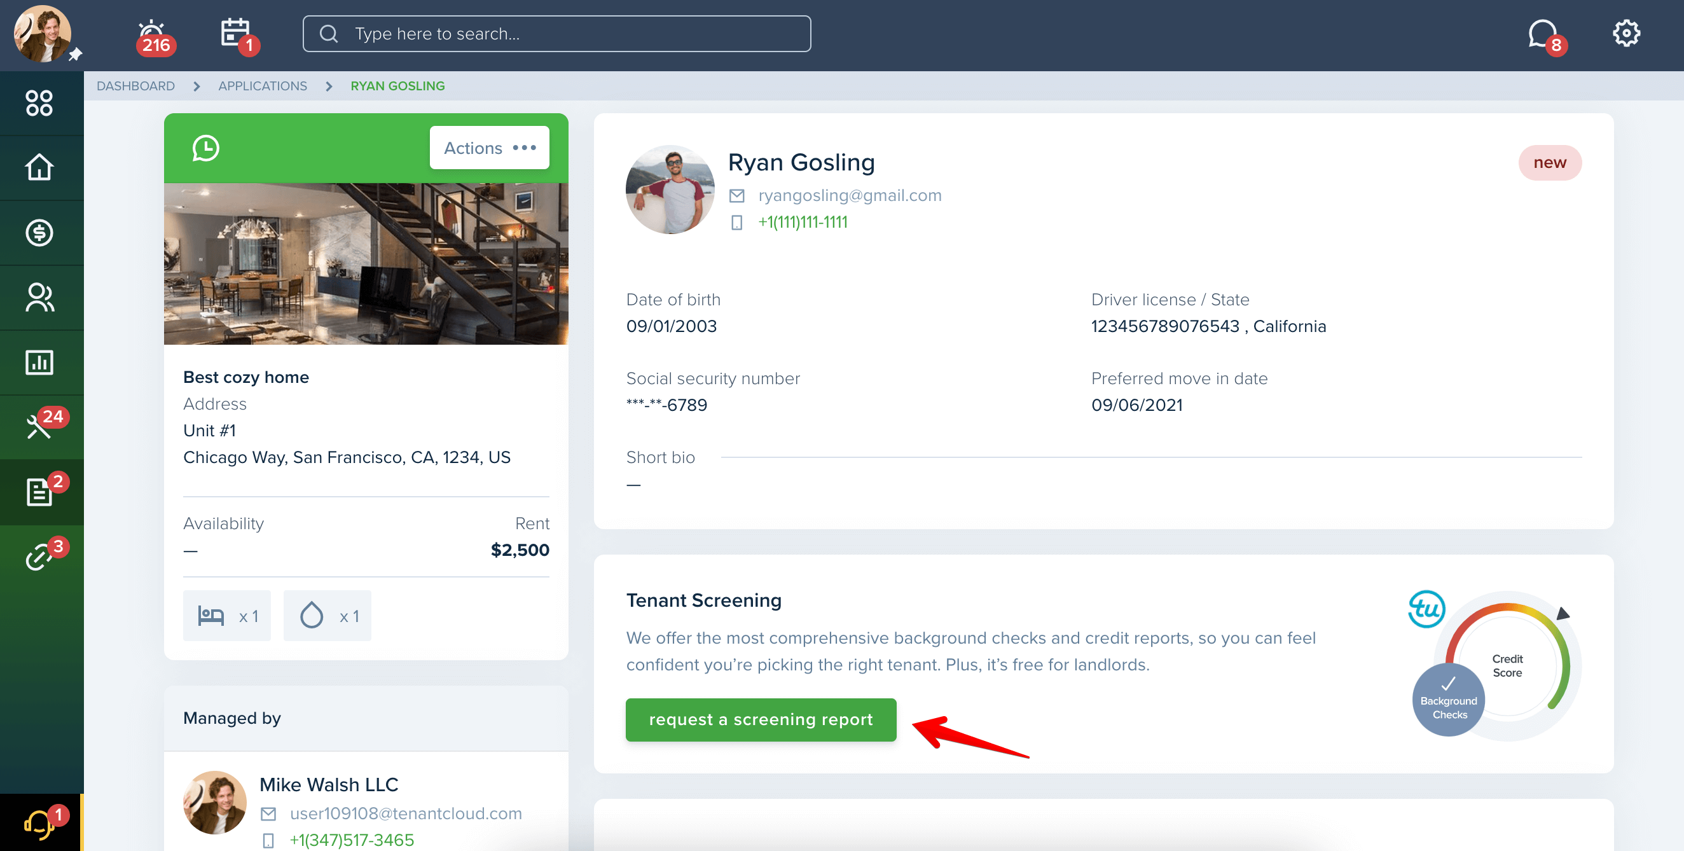Go to DASHBOARD in the breadcrumb
Screen dimensions: 1684x851
pos(135,86)
